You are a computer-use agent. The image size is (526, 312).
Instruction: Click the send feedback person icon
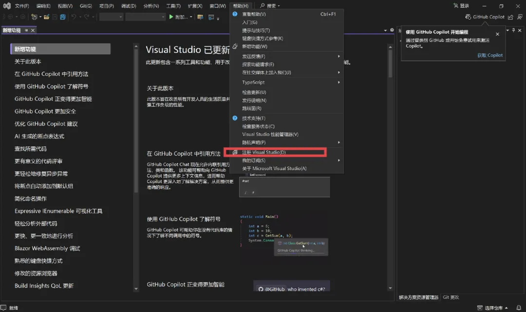(520, 17)
